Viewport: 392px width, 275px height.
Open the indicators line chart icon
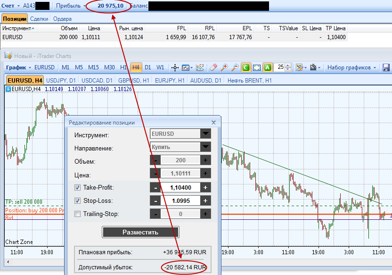coord(200,67)
